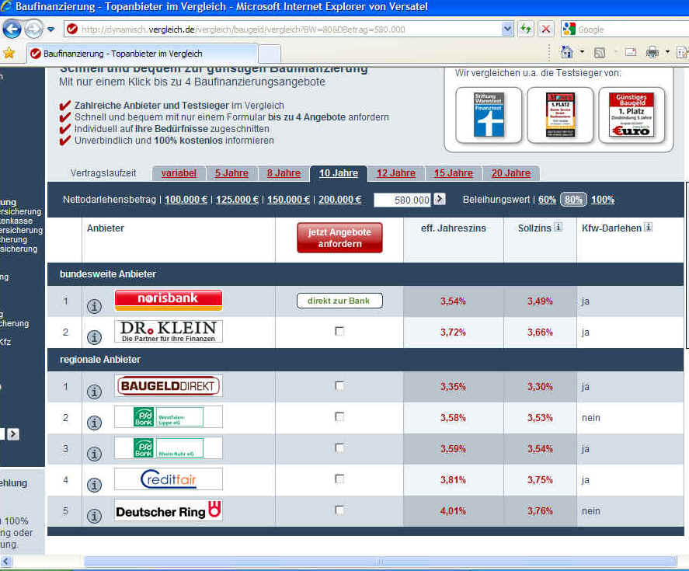This screenshot has width=689, height=571.
Task: Open the Focus Money 1. Platz badge
Action: pos(560,115)
